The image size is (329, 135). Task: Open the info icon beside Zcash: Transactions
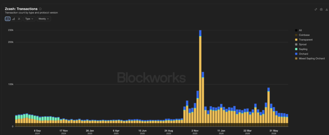click(x=40, y=9)
